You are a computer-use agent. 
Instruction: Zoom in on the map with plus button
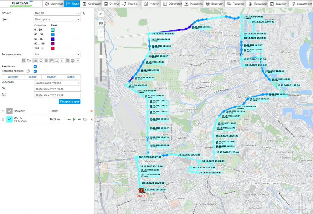(101, 32)
